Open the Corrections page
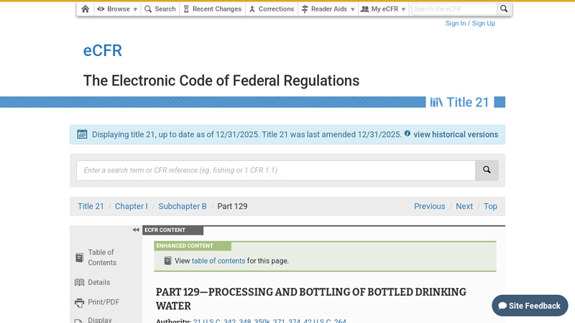The width and height of the screenshot is (575, 323). pyautogui.click(x=272, y=9)
